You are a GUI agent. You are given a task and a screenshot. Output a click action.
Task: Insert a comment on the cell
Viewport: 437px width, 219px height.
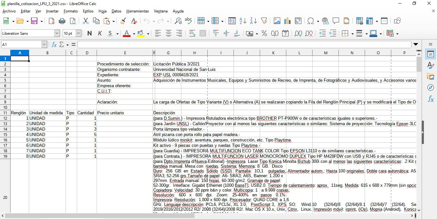coord(336,21)
